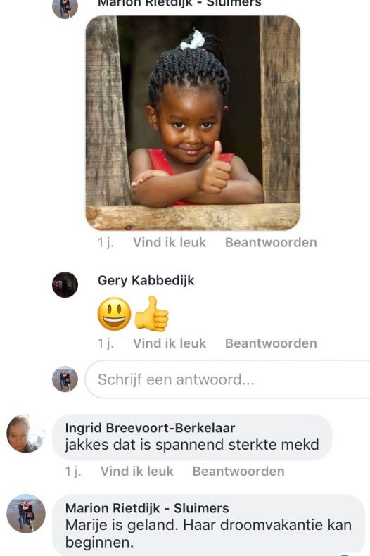Like Gery Kabbedijk's emoji comment

click(170, 343)
